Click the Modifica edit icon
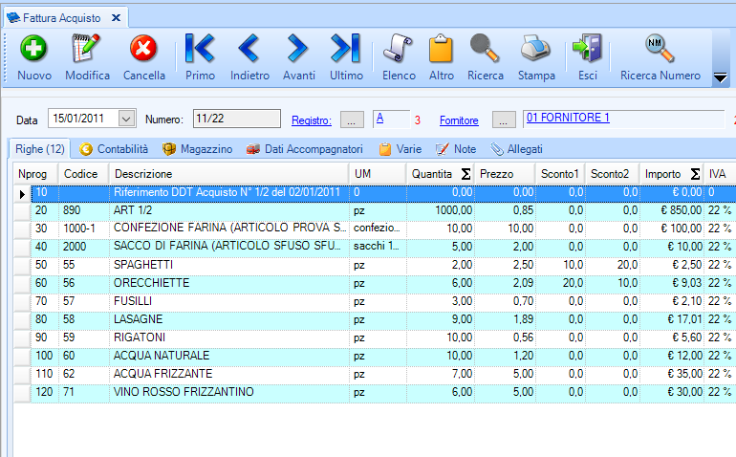The width and height of the screenshot is (736, 457). pyautogui.click(x=87, y=49)
